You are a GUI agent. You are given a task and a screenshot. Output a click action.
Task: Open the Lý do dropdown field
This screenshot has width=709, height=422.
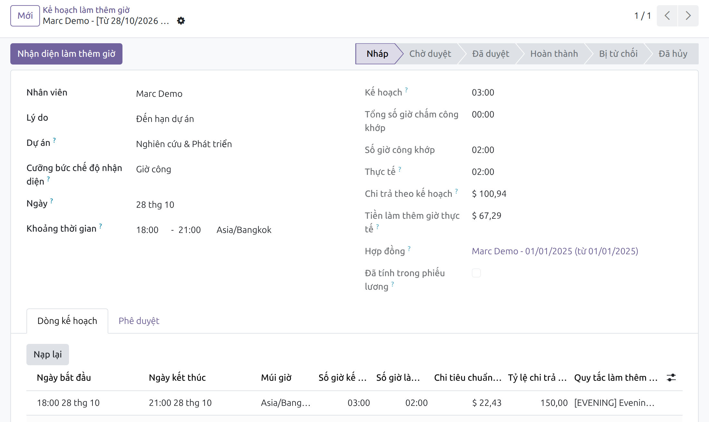238,119
